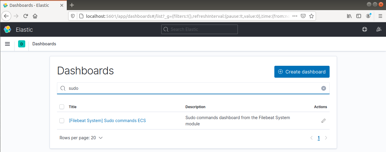Click the Description column header
The height and width of the screenshot is (152, 386).
(x=195, y=107)
